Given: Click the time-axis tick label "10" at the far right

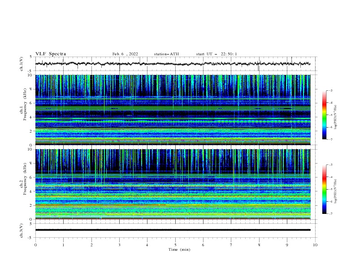Looking at the screenshot, I should pyautogui.click(x=315, y=245).
